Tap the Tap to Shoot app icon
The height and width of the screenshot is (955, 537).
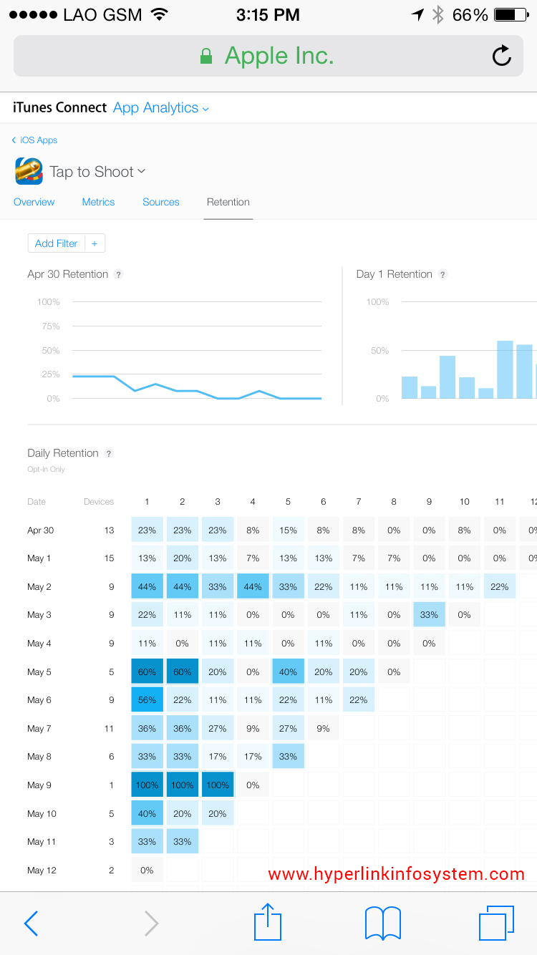(29, 171)
